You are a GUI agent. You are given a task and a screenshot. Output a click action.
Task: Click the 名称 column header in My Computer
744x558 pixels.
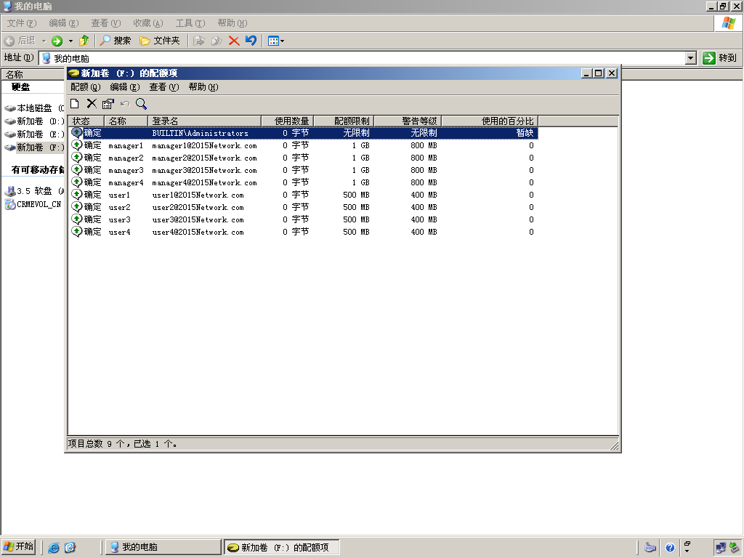click(33, 75)
